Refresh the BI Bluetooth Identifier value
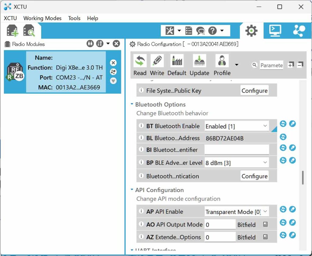The width and height of the screenshot is (312, 256). coord(283,148)
